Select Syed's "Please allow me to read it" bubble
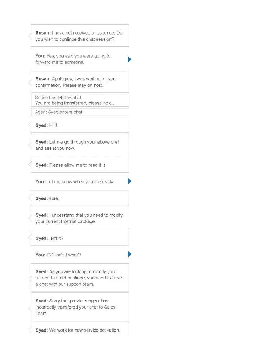278x360 pixels. [x=79, y=165]
